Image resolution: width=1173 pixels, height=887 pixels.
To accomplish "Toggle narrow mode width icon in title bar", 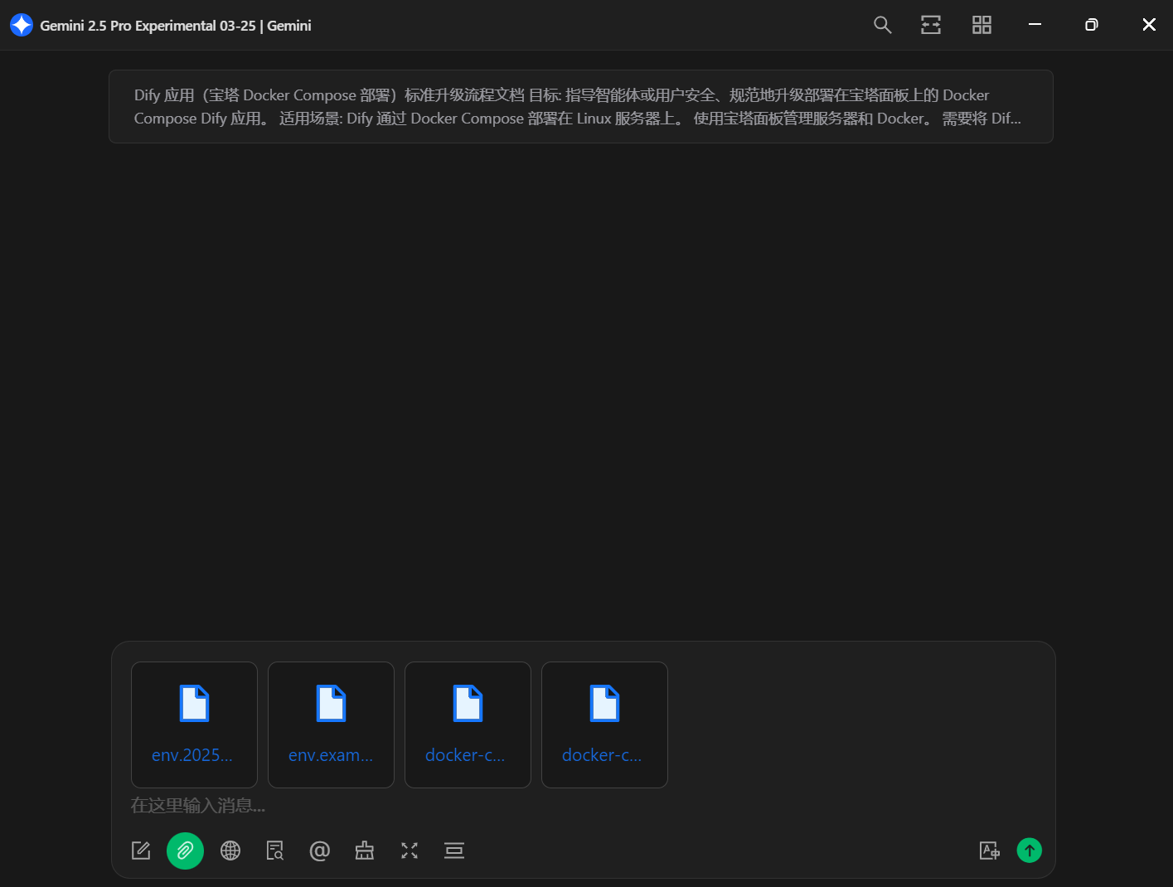I will tap(931, 25).
